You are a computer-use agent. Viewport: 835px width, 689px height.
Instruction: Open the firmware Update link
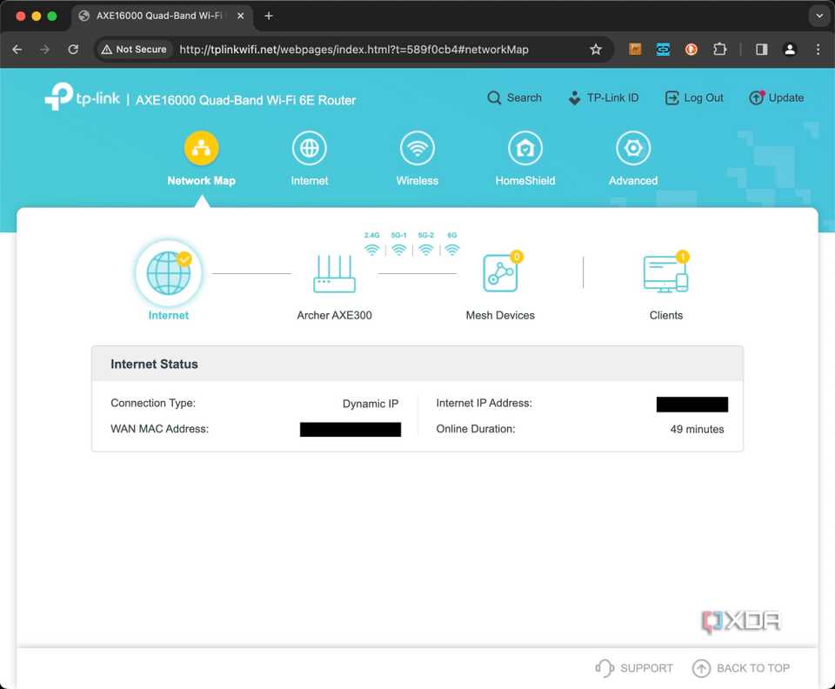coord(777,98)
